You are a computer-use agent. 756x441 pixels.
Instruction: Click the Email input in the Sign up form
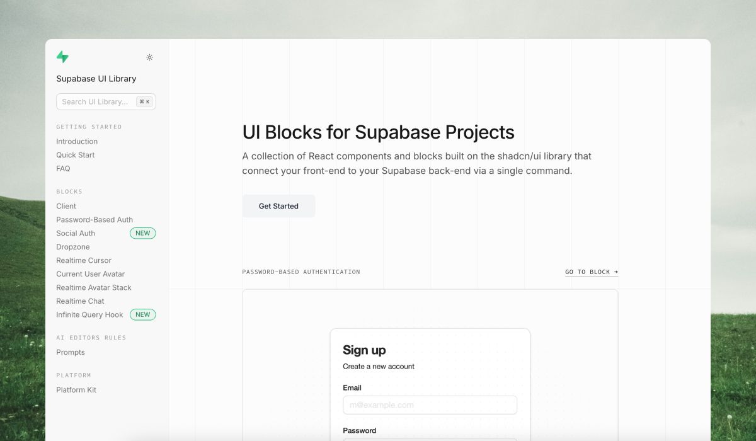[430, 405]
